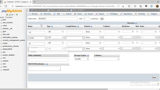Go to phpMyAdmin home via house icon

point(7,14)
